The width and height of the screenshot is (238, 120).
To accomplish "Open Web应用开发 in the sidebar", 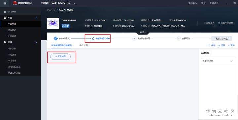I will click(14, 73).
